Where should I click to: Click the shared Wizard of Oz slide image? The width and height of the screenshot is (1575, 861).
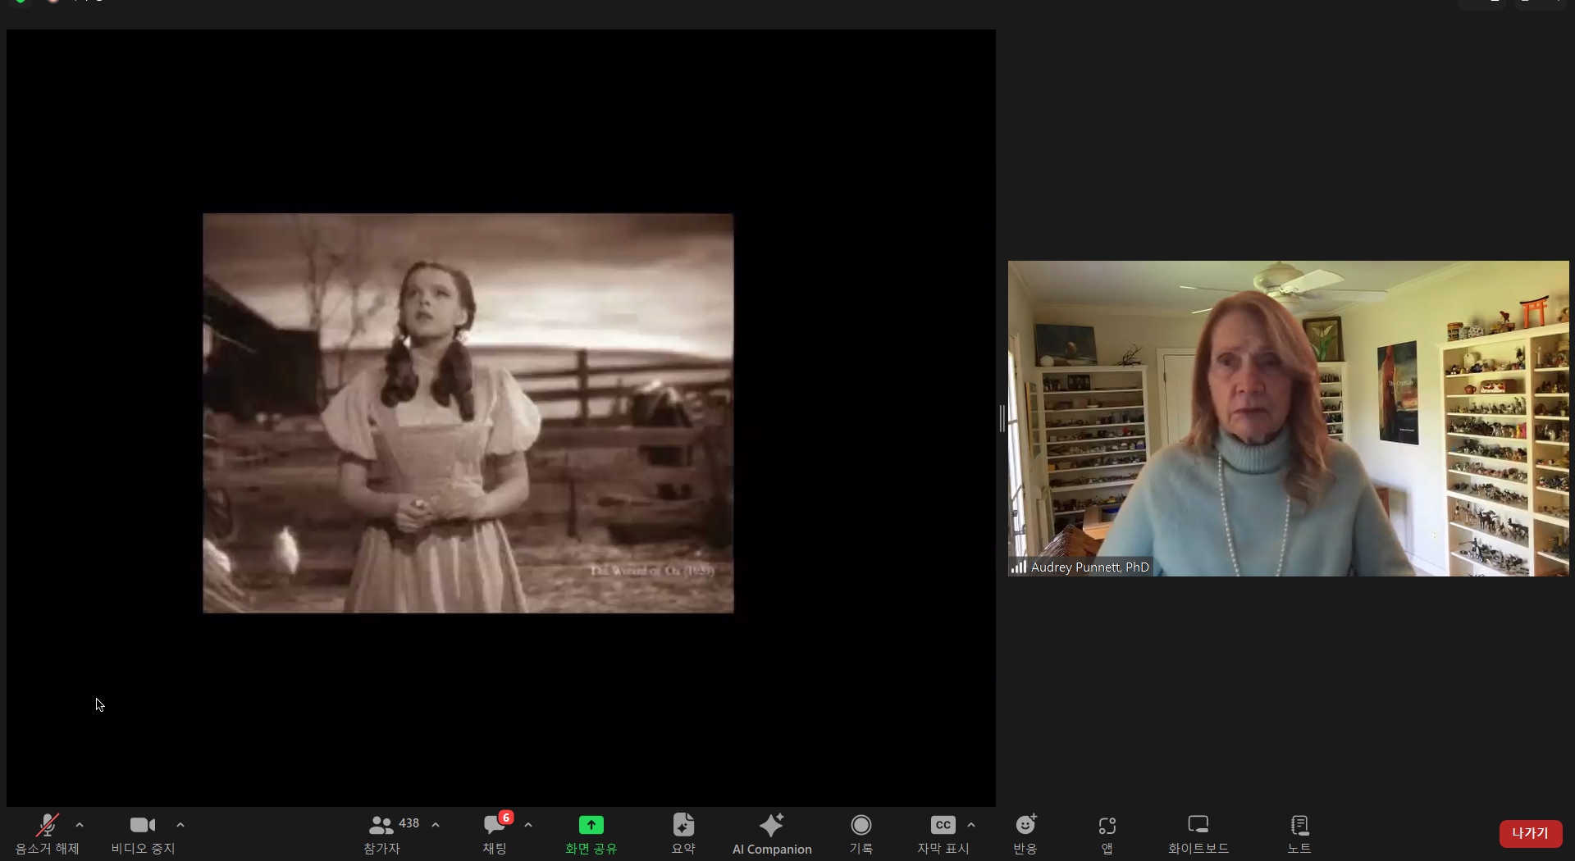[468, 413]
